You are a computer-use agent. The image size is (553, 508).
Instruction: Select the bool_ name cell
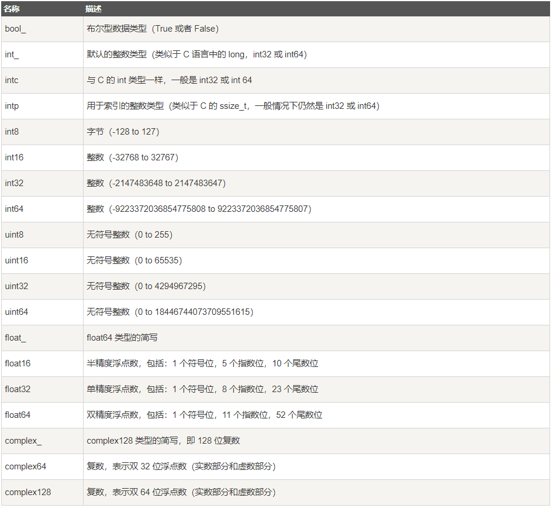pos(42,29)
